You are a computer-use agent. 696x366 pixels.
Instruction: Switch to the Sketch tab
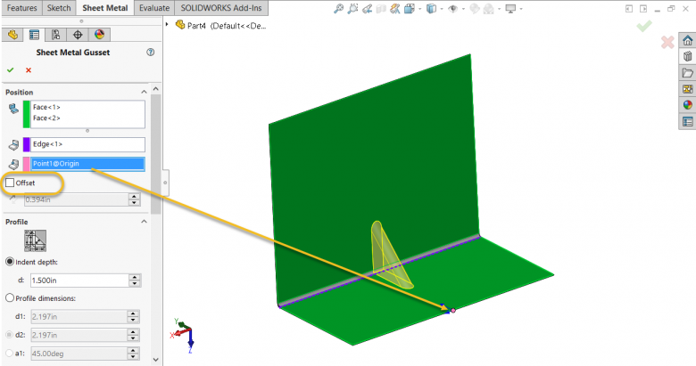(59, 8)
